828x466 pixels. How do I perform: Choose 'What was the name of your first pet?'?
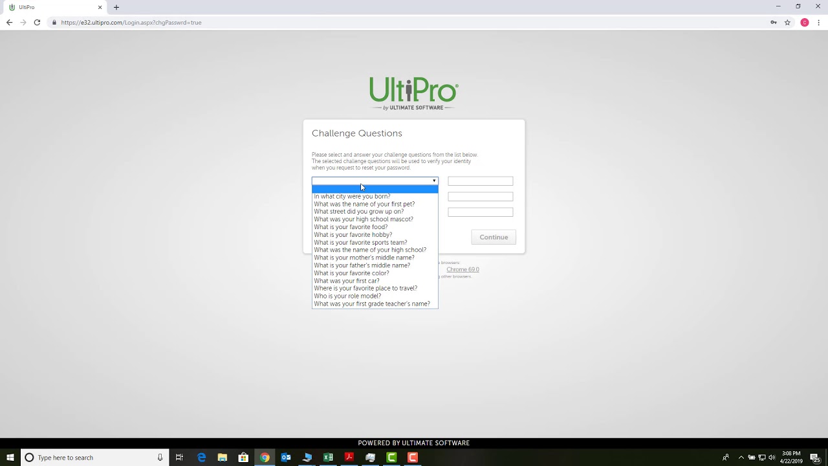click(375, 204)
